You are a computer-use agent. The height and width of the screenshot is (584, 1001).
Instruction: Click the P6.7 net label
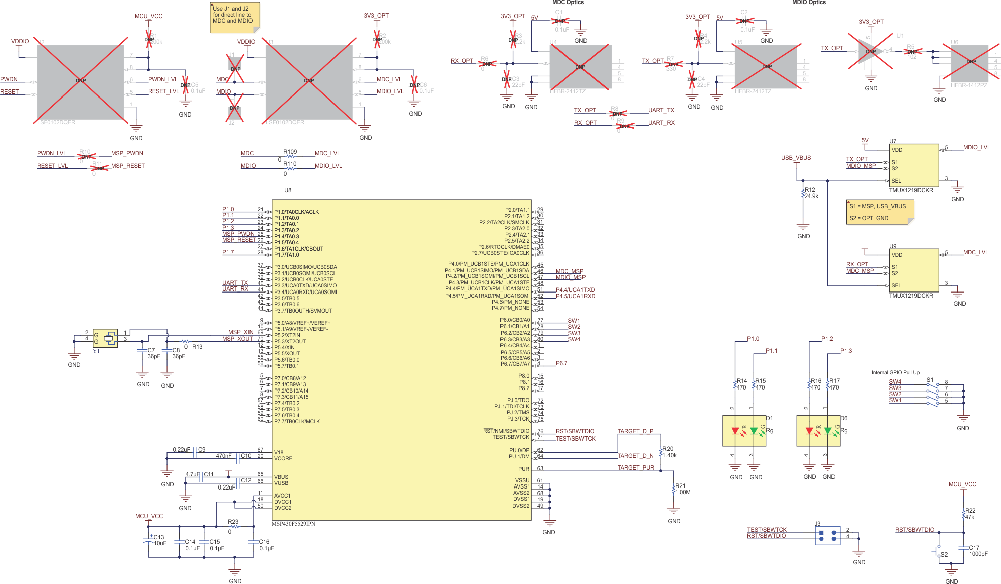click(x=561, y=363)
